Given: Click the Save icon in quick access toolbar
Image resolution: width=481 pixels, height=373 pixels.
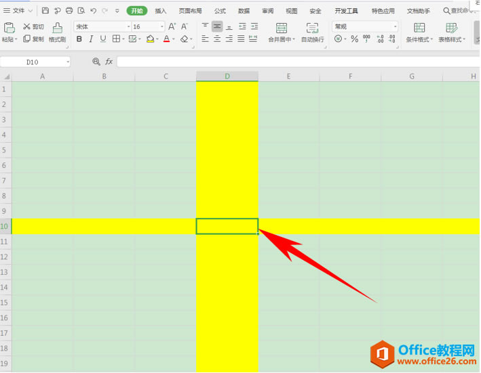Looking at the screenshot, I should (x=45, y=11).
